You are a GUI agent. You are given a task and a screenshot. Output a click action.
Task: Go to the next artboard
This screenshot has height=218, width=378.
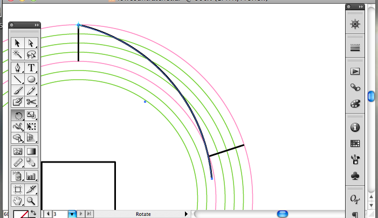click(81, 214)
